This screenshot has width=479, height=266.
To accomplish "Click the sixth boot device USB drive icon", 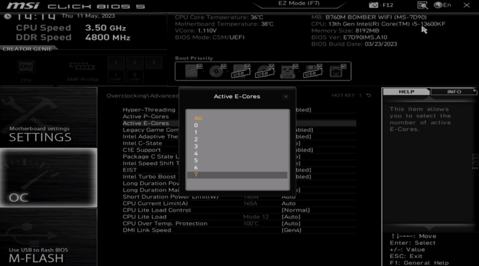I will [x=312, y=71].
